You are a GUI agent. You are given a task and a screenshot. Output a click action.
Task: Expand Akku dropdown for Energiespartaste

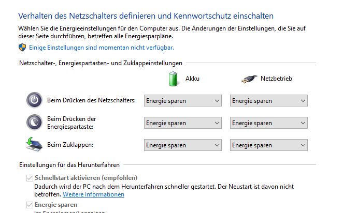182,123
